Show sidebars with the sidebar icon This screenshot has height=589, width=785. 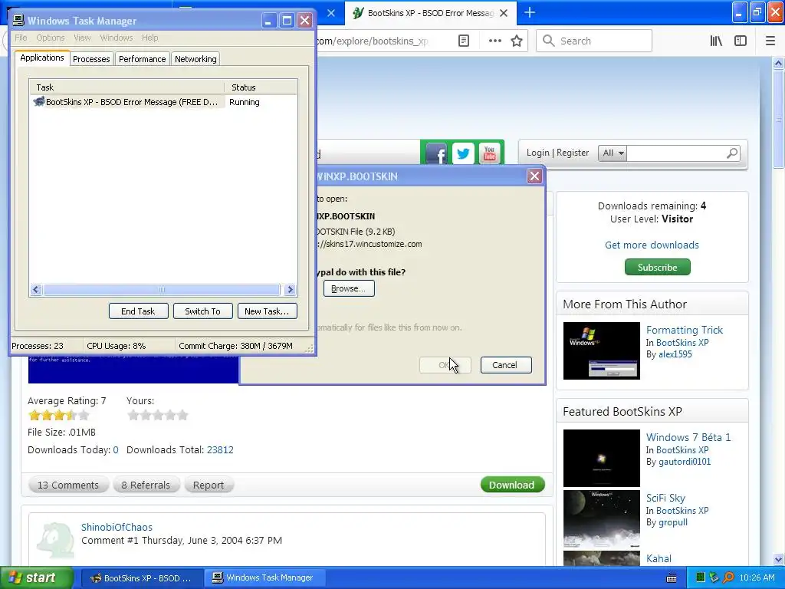click(x=741, y=41)
